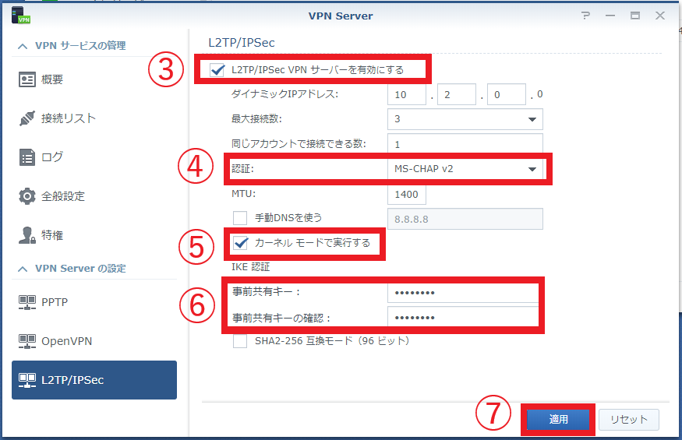Viewport: 682px width, 440px height.
Task: Click the manual DNS field 8.8.8.8
Action: point(465,219)
